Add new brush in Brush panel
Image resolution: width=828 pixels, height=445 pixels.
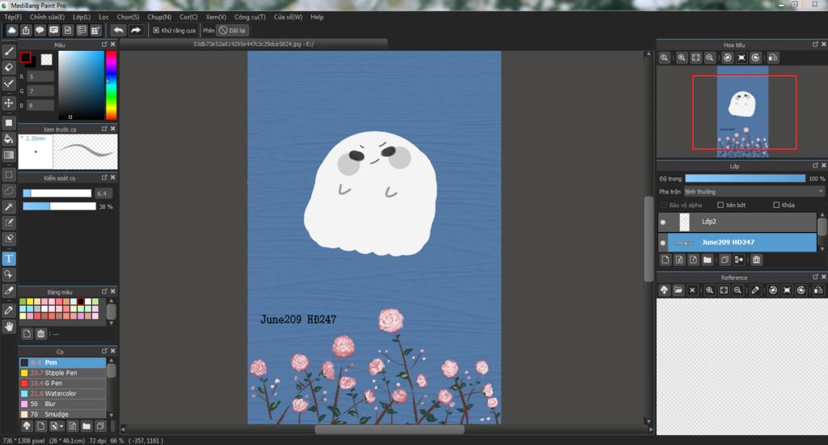[40, 426]
